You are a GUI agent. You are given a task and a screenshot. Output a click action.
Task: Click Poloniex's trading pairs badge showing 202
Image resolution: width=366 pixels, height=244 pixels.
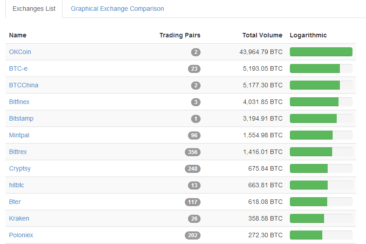(192, 235)
